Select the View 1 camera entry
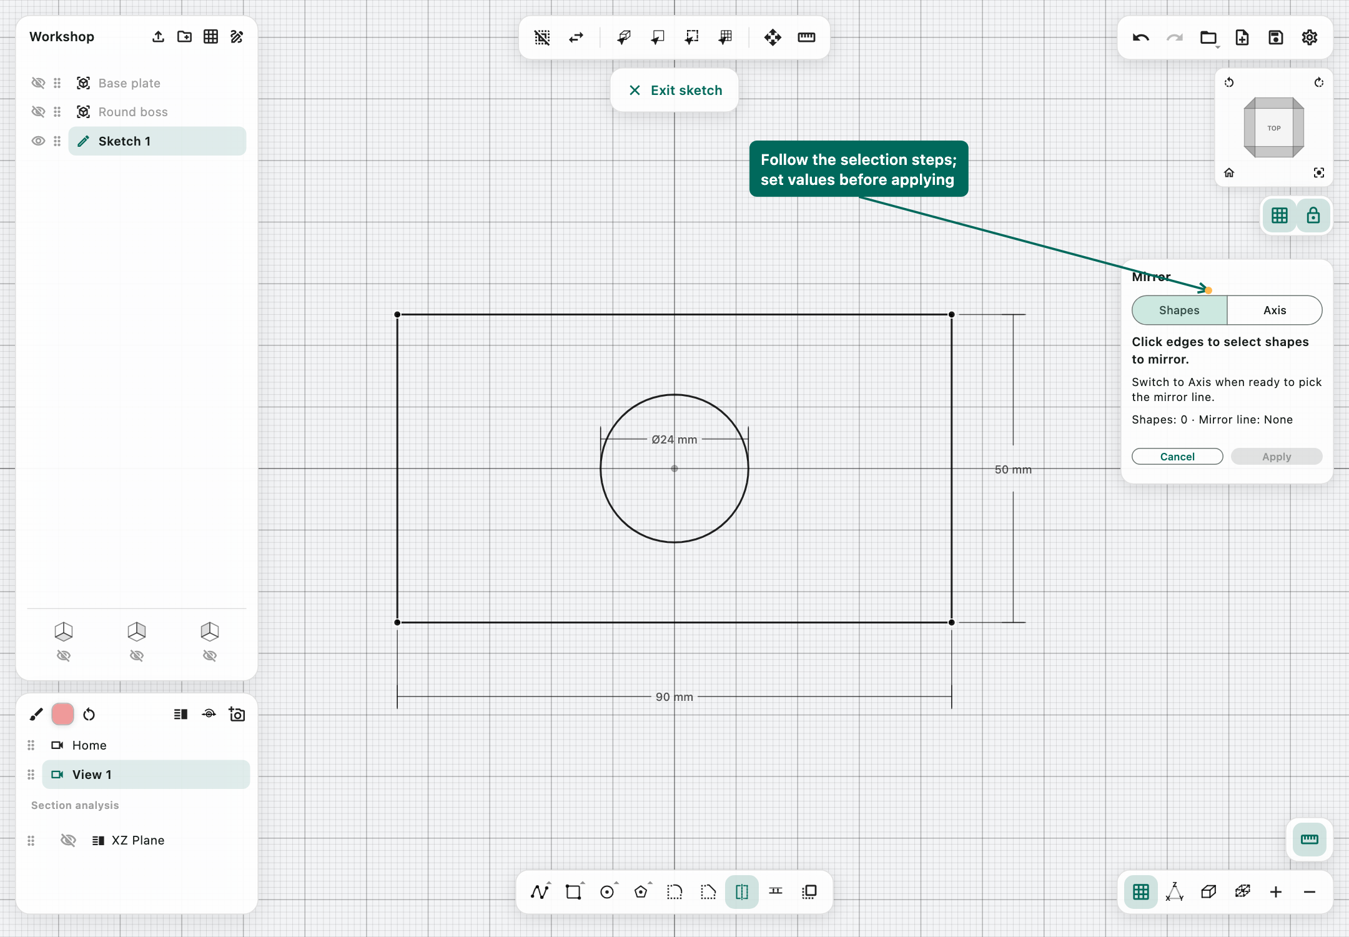 pyautogui.click(x=146, y=775)
